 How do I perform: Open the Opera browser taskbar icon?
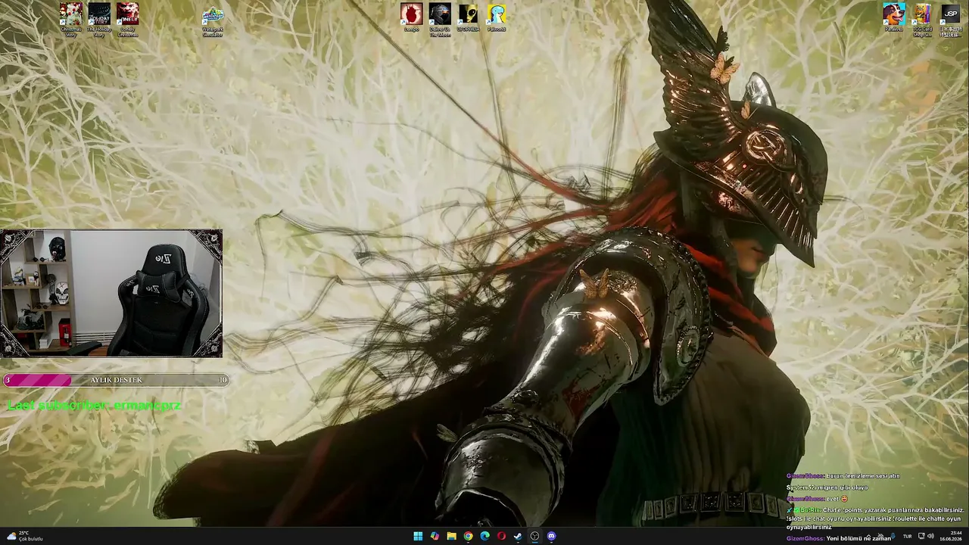coord(501,536)
